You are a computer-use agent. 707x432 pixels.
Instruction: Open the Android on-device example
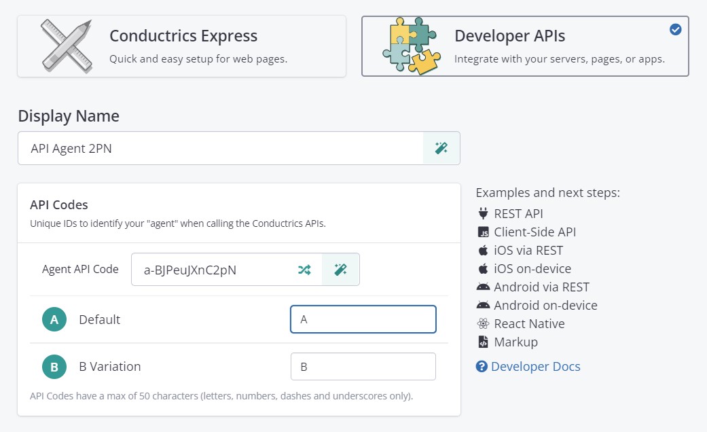pos(545,305)
